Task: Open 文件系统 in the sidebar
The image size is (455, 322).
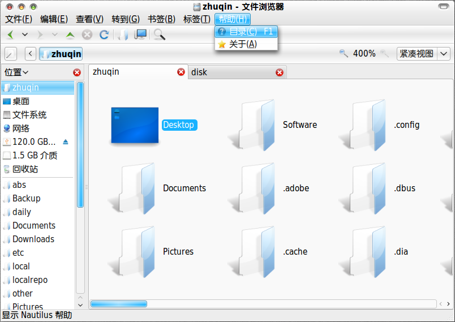Action: tap(38, 115)
